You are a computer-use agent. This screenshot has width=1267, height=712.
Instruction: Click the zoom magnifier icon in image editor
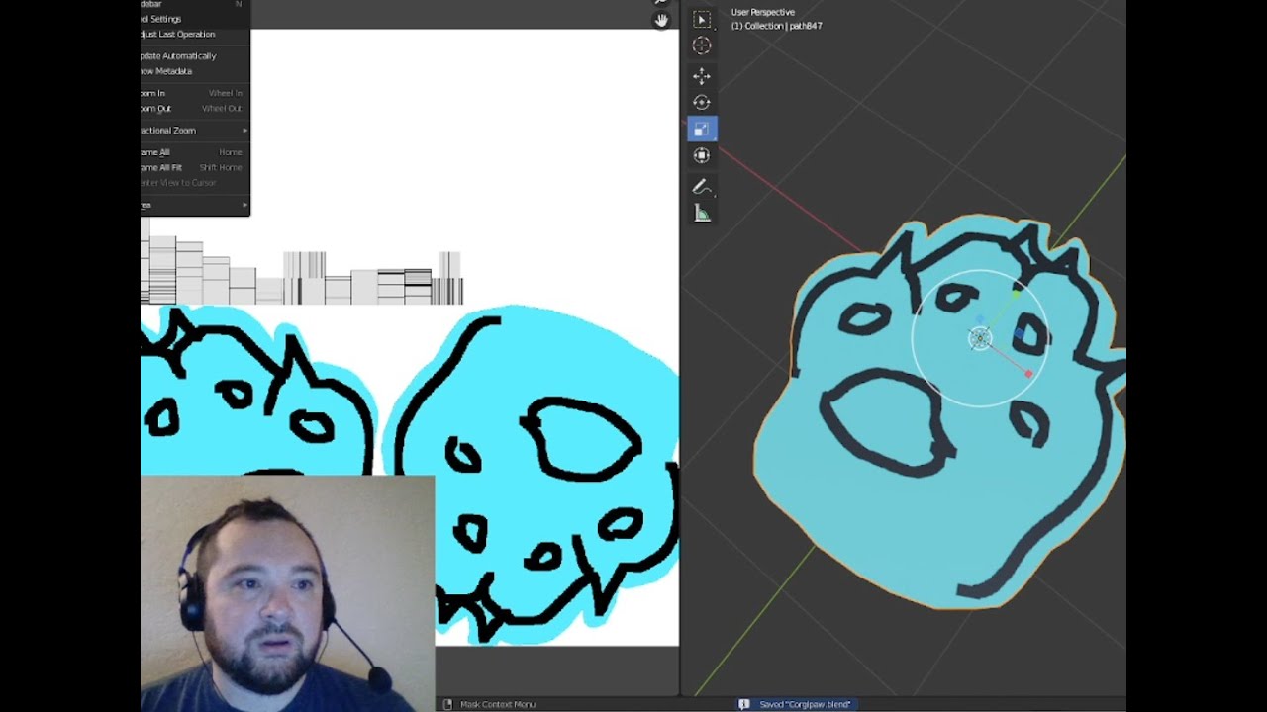coord(662,3)
